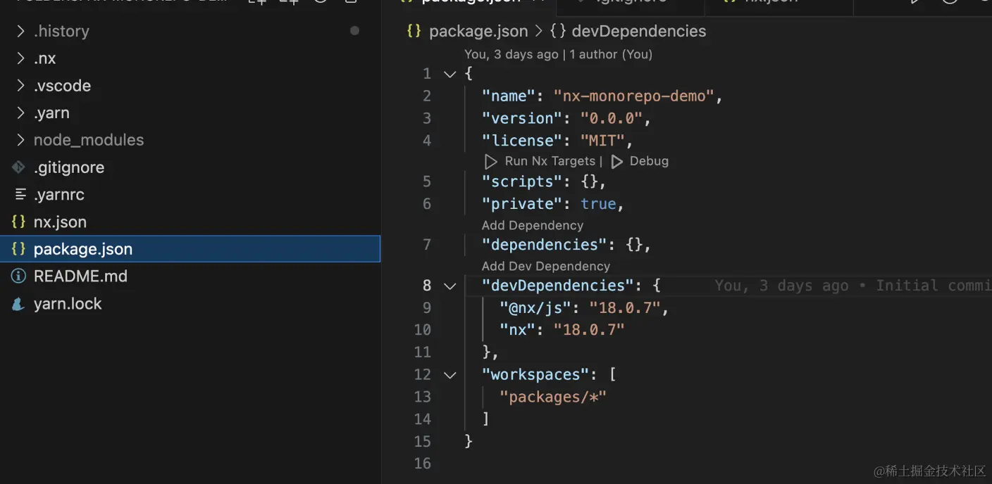The width and height of the screenshot is (992, 484).
Task: Select the .yarn folder row
Action: (x=190, y=113)
